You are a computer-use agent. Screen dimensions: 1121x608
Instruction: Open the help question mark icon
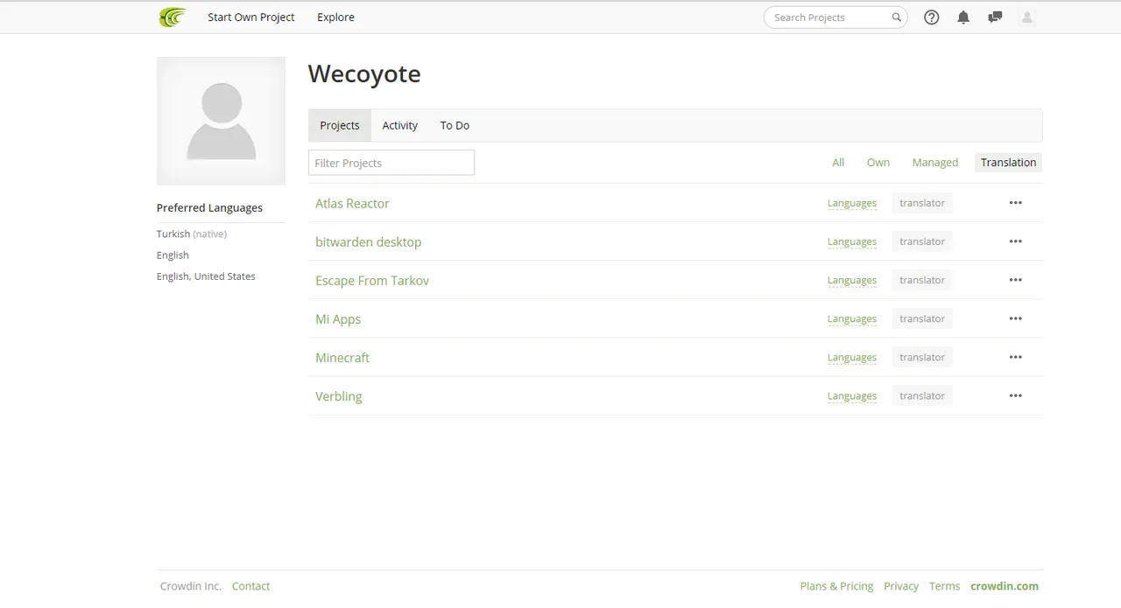tap(932, 17)
